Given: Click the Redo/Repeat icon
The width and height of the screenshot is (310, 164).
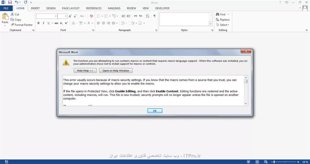Looking at the screenshot, I should [25, 2].
